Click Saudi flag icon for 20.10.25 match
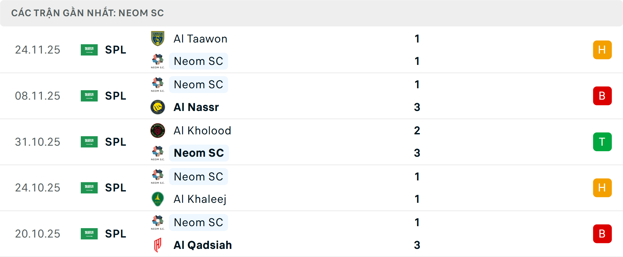This screenshot has width=623, height=257. click(89, 234)
